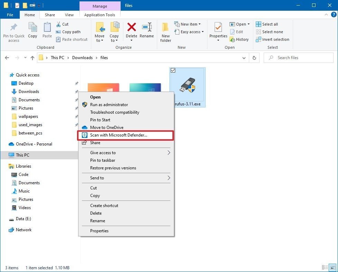Click the Properties icon in quick access toolbar

[17, 6]
